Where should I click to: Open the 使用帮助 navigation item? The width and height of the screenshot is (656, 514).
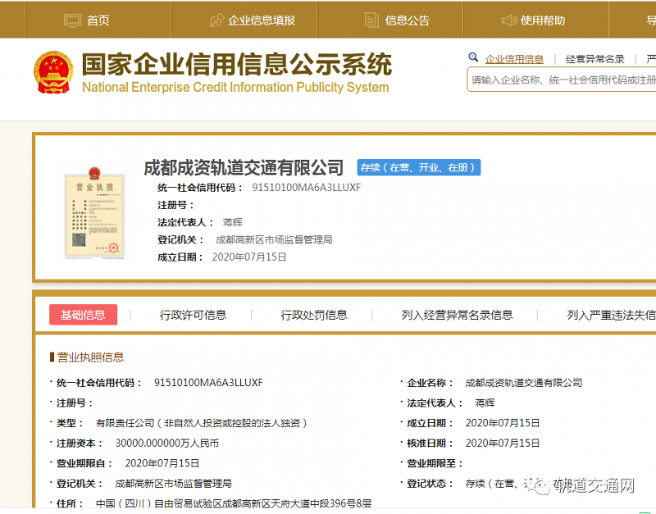(536, 20)
